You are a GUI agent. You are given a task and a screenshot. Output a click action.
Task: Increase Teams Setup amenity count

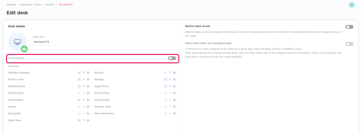click(x=88, y=93)
